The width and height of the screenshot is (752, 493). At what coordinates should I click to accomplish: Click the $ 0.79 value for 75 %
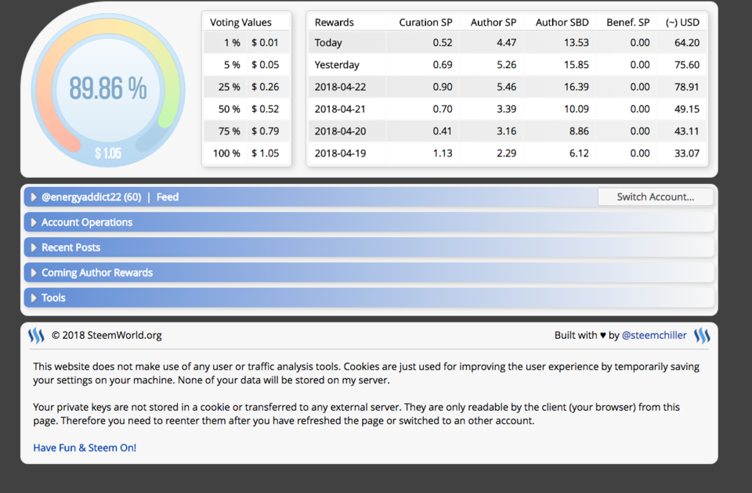coord(266,131)
